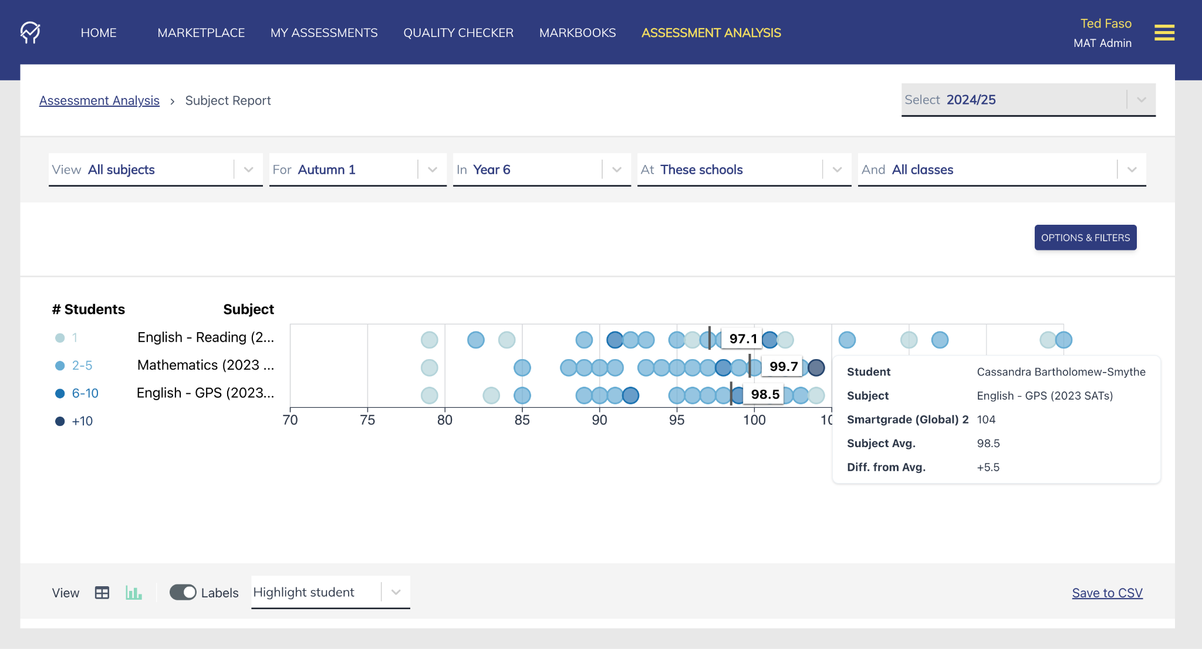Viewport: 1202px width, 649px height.
Task: Click the 99.7 Mathematics average marker
Action: click(783, 367)
